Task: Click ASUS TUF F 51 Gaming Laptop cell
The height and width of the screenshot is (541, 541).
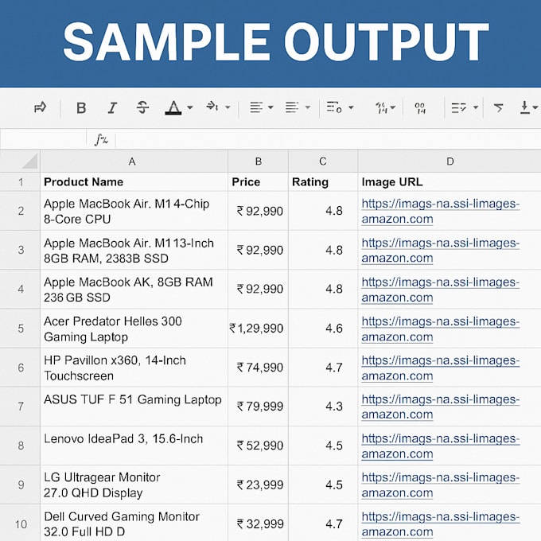Action: click(x=134, y=407)
